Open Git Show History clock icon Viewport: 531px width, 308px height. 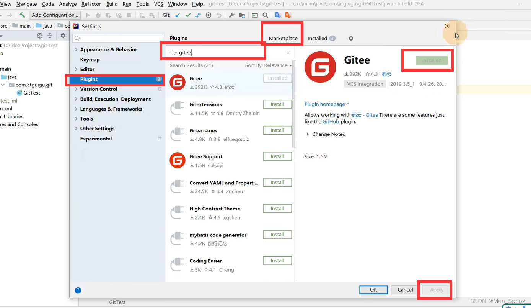click(x=208, y=15)
